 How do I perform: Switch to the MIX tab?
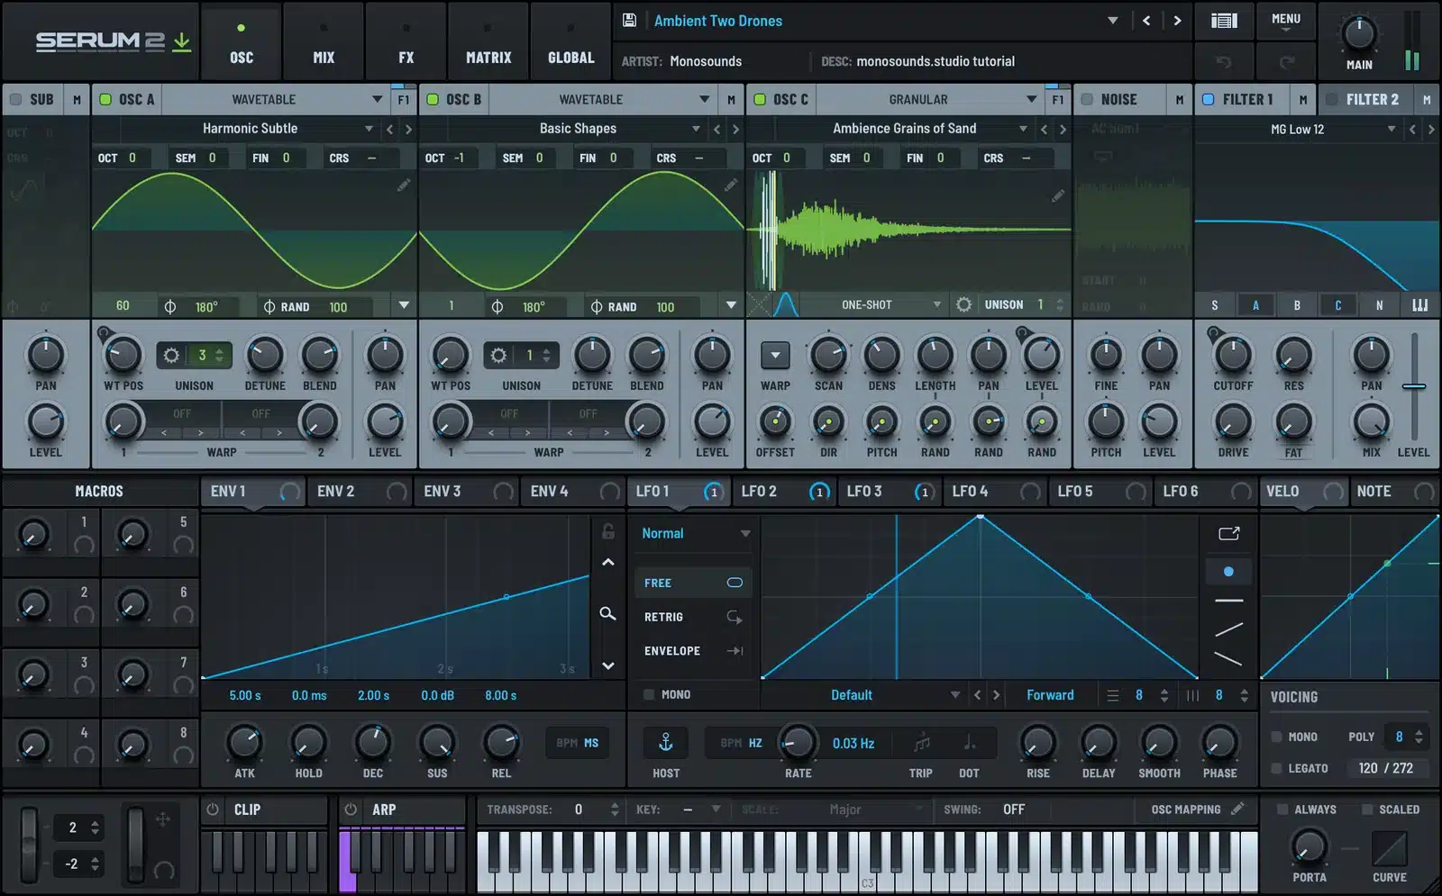tap(324, 41)
